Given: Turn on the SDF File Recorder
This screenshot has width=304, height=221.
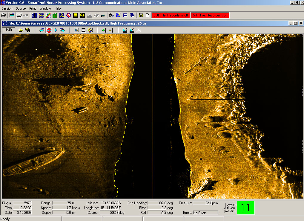Looking at the screenshot, I should coord(171,15).
